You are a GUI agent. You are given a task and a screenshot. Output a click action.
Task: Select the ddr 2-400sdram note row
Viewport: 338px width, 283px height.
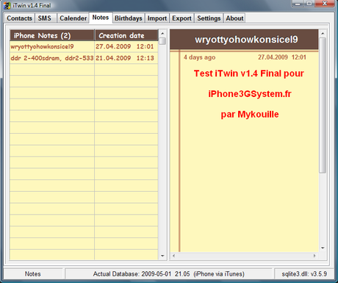pyautogui.click(x=84, y=58)
